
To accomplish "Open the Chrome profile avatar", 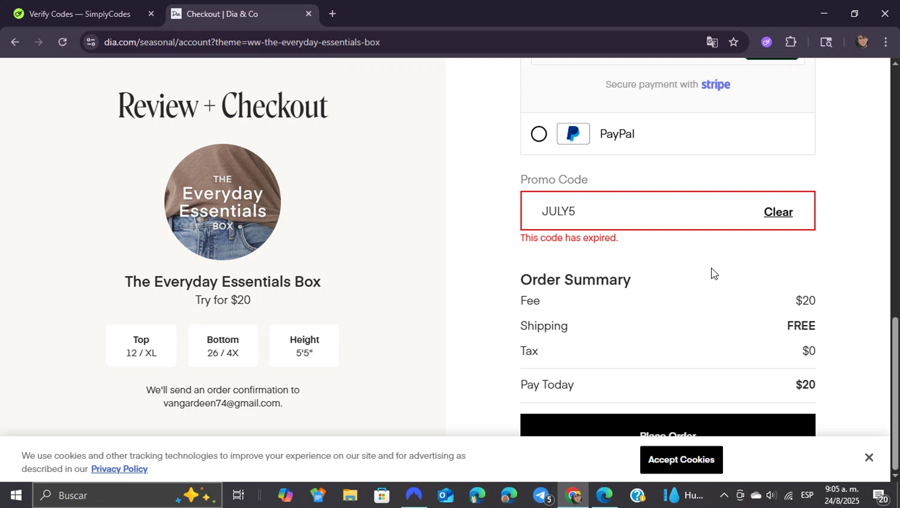I will coord(862,42).
